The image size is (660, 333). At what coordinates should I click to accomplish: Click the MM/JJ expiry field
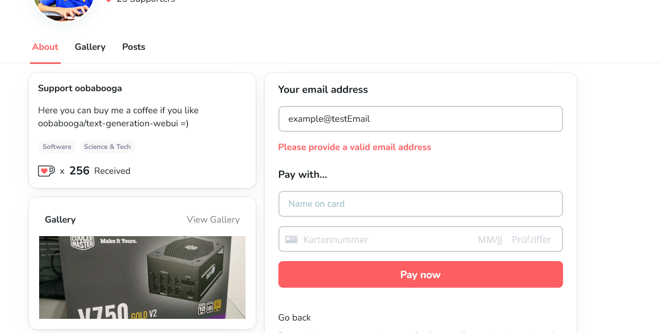click(x=489, y=239)
